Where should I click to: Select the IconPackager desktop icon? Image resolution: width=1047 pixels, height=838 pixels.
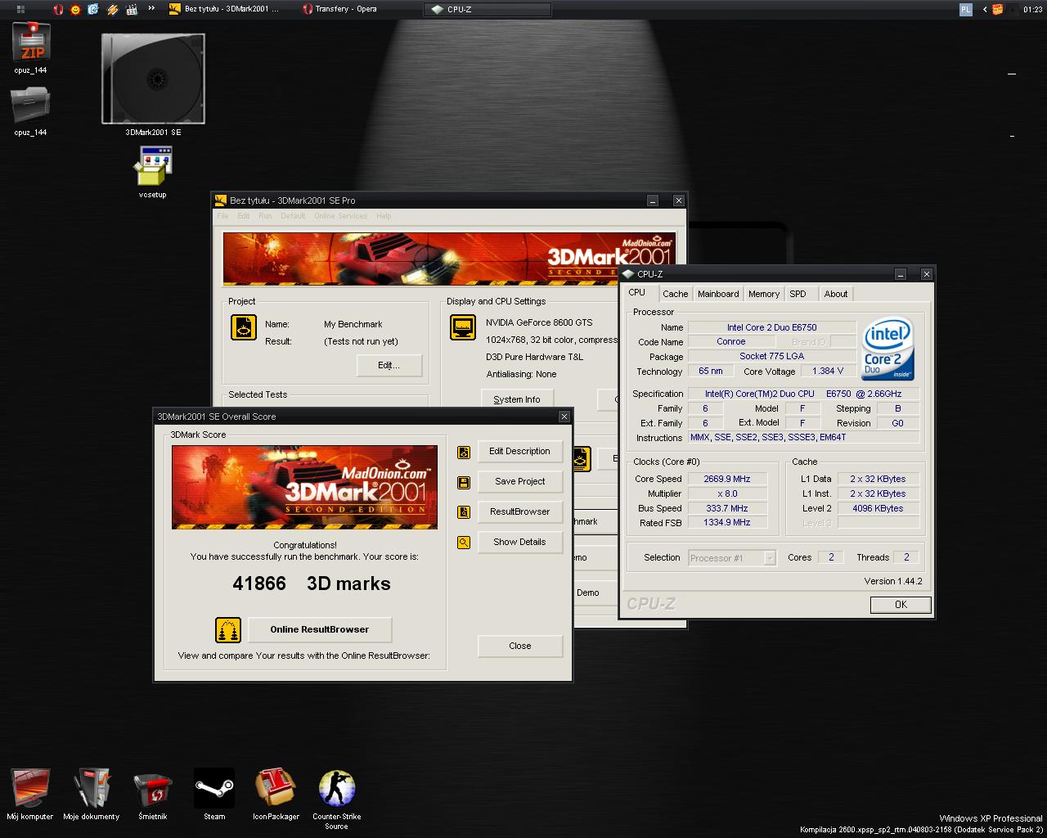(x=276, y=794)
